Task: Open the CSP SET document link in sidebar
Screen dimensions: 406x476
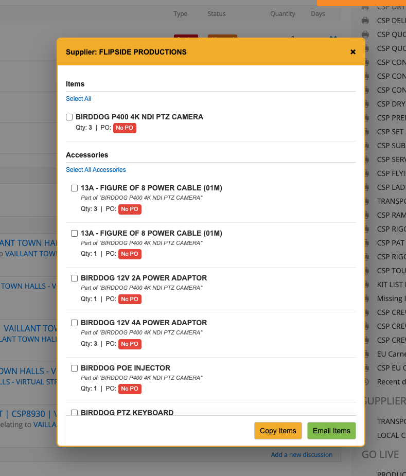Action: [392, 132]
